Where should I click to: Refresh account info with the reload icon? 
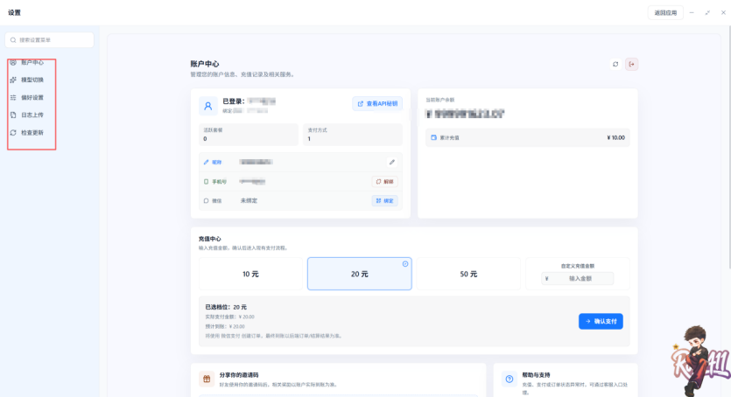tap(615, 64)
